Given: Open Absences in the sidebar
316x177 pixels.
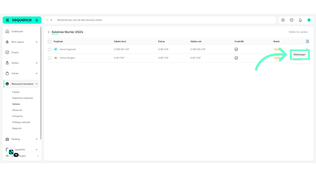Looking at the screenshot, I should (17, 110).
